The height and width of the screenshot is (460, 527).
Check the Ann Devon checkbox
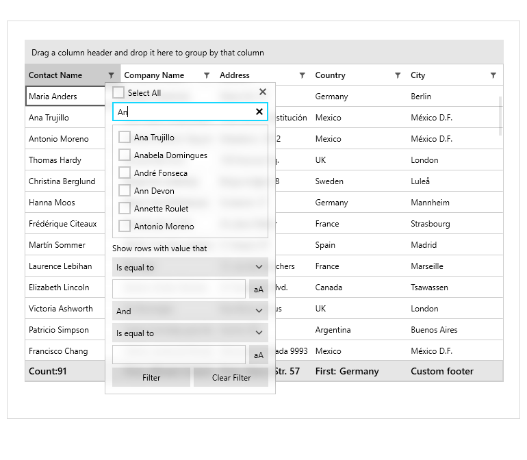(x=125, y=191)
